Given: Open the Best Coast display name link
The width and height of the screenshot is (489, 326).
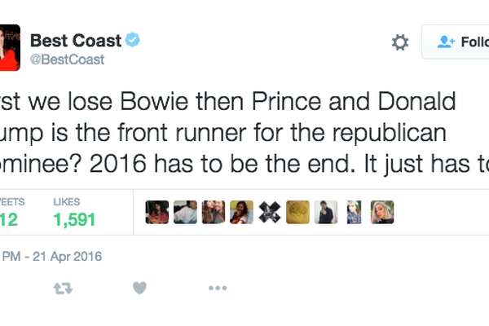Looking at the screenshot, I should tap(76, 41).
